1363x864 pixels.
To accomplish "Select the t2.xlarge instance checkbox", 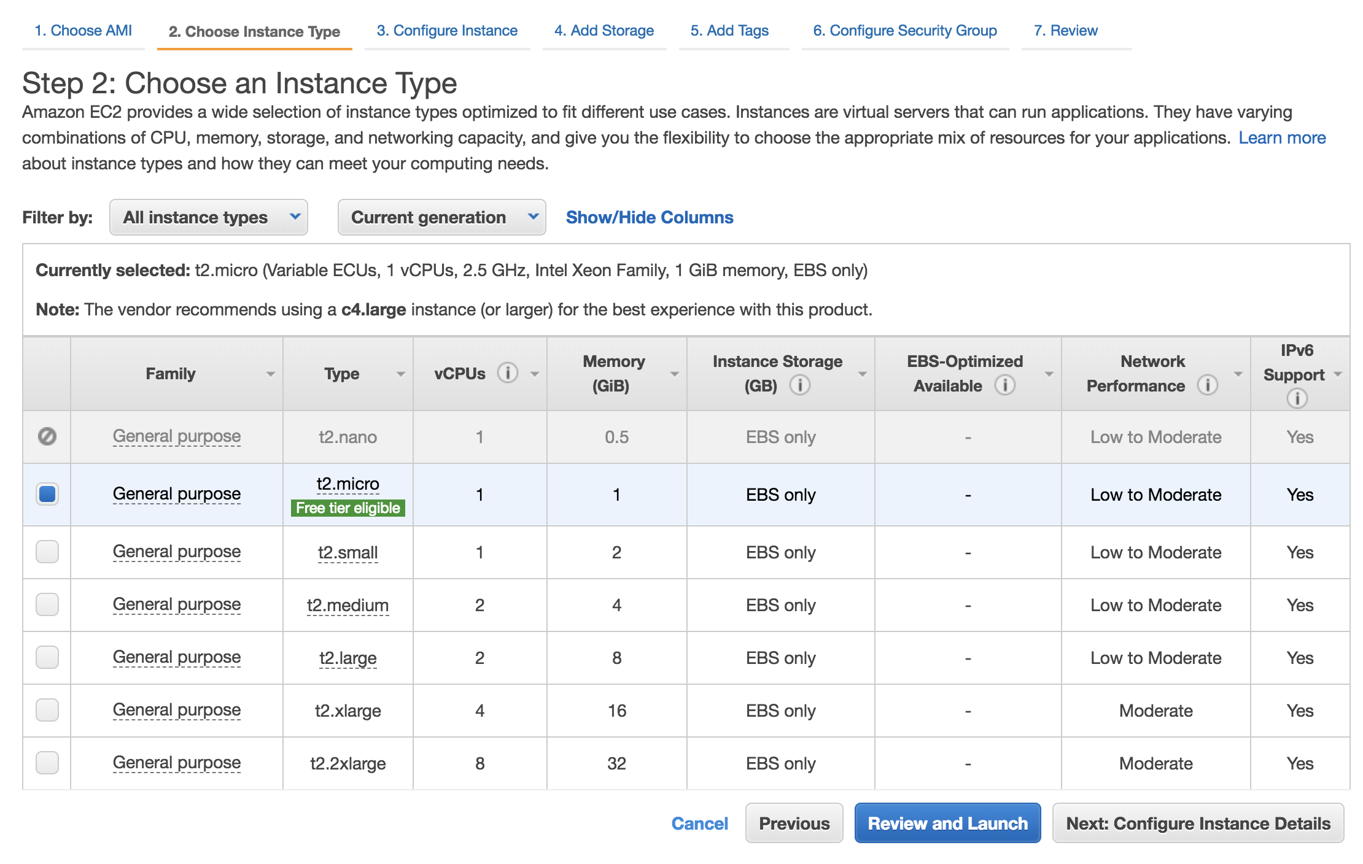I will coord(47,710).
